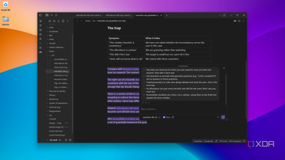
Task: Open the CLAUDE file in tree
Action: [x=53, y=119]
